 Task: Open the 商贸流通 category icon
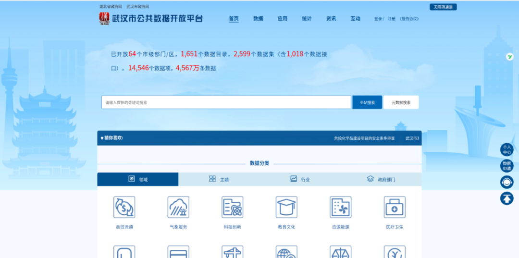[x=124, y=207]
